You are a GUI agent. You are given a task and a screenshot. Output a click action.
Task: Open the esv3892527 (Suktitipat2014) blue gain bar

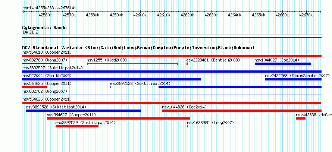point(172,72)
